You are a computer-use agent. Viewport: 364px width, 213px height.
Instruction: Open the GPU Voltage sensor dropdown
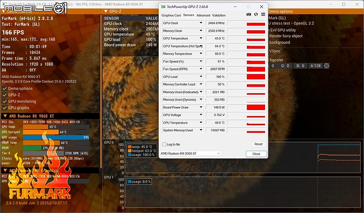(x=201, y=115)
